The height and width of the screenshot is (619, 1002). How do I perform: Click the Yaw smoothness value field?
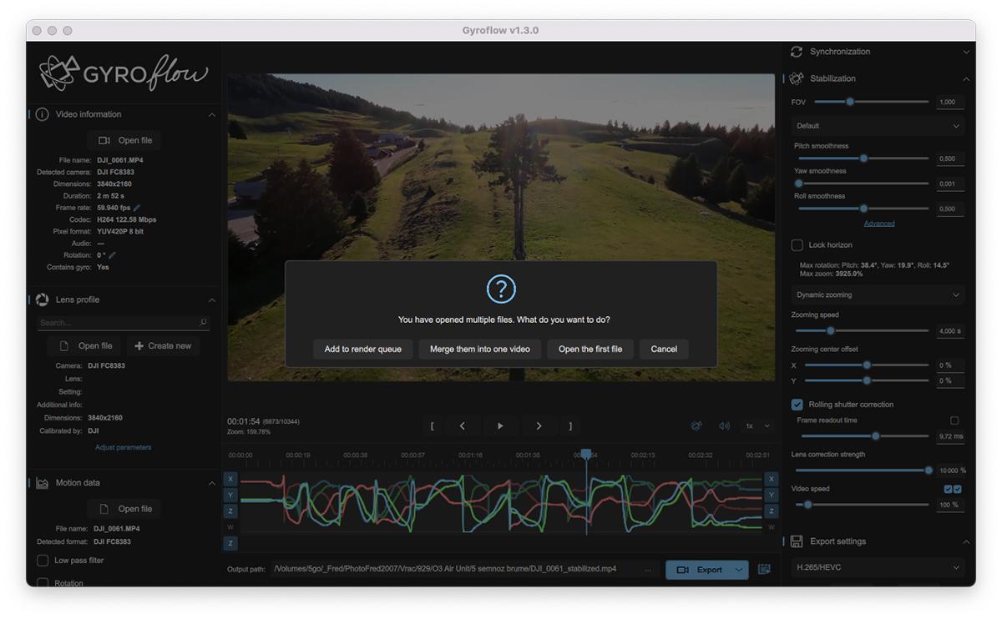tap(949, 184)
